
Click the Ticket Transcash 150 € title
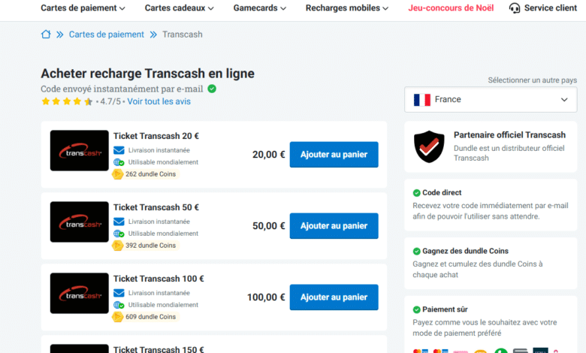159,349
